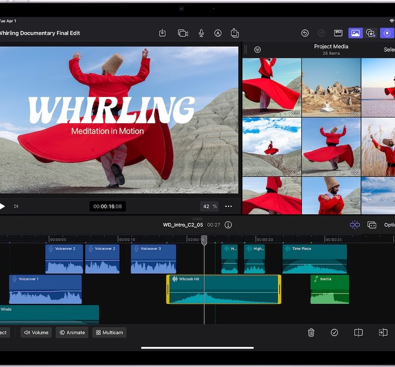Click the split clip icon
Screen dimensions: 395x367
(358, 333)
